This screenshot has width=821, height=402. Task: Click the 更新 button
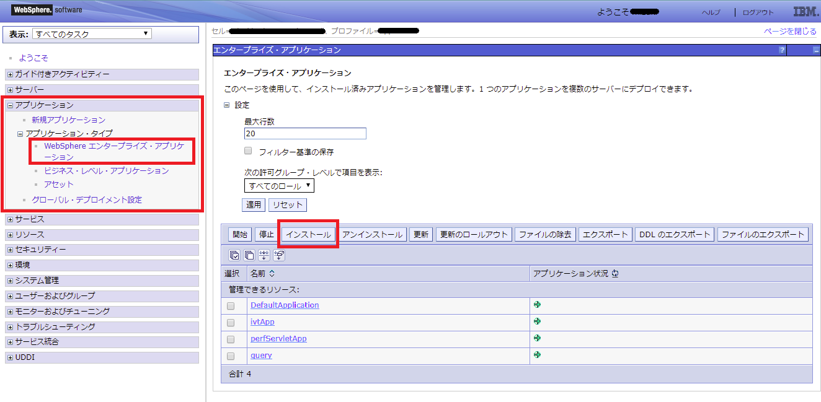[421, 235]
